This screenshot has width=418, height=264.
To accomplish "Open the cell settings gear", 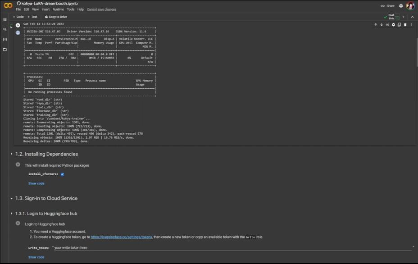I will click(x=393, y=25).
